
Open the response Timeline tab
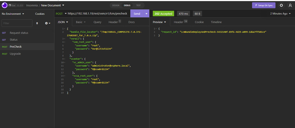(216, 22)
